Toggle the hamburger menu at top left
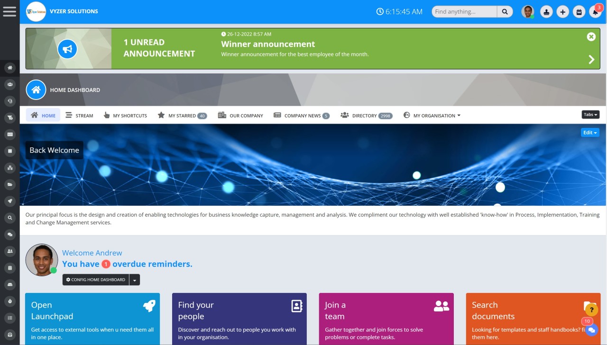The width and height of the screenshot is (607, 345). pyautogui.click(x=9, y=11)
